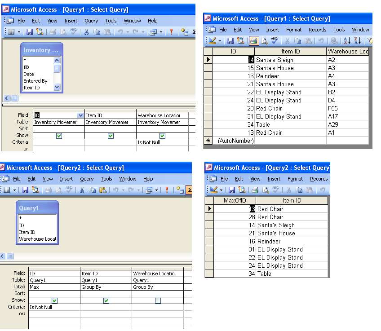Open View dropdown arrow in Query1 datasheet toolbar
This screenshot has height=331, width=381.
point(220,41)
